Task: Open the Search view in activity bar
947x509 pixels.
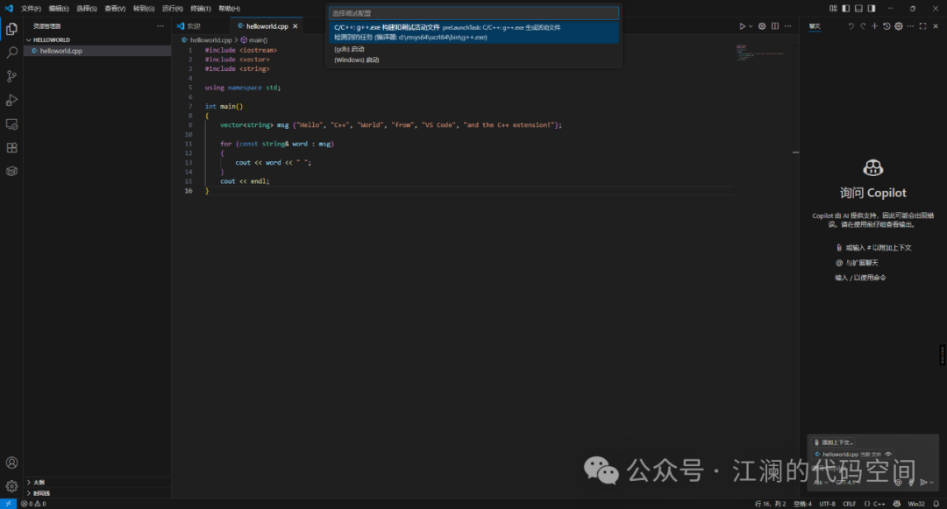Action: [x=11, y=53]
